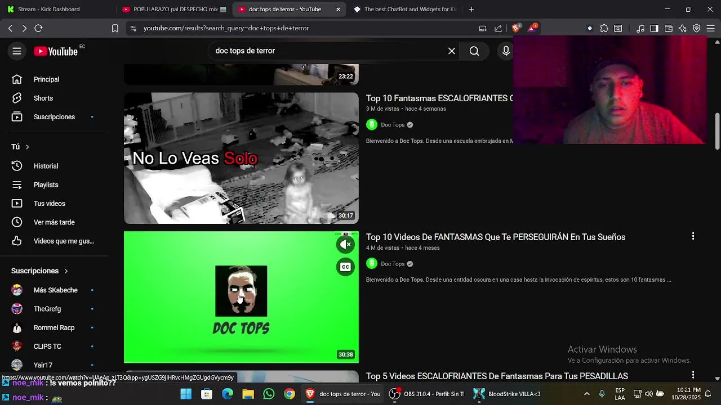Screen dimensions: 721x405
Task: Open Brave Rewards triangle icon
Action: tap(532, 28)
